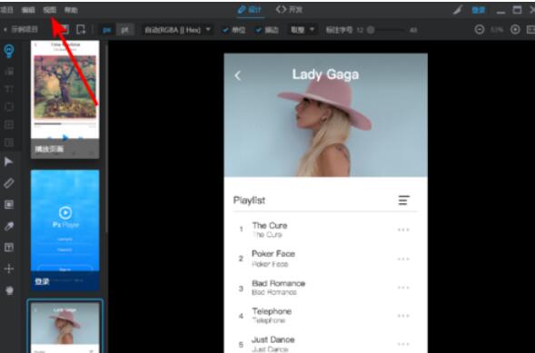
Task: Click the add artboard icon in toolbar
Action: tap(81, 29)
